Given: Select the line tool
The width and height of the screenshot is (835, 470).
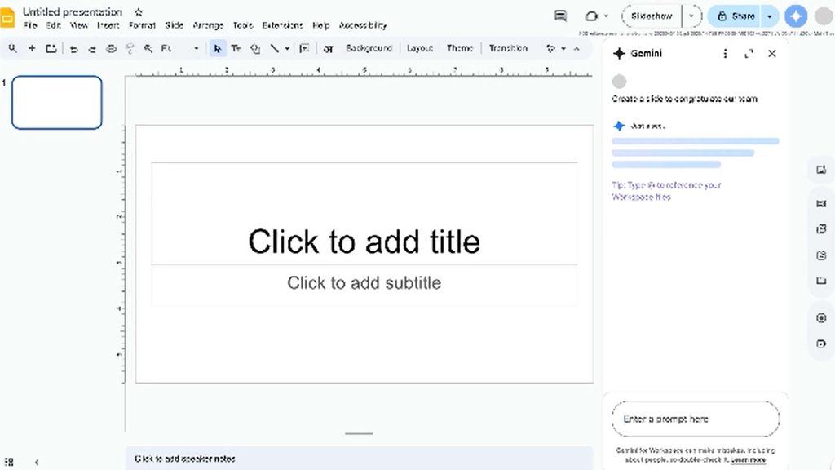Looking at the screenshot, I should [x=275, y=48].
